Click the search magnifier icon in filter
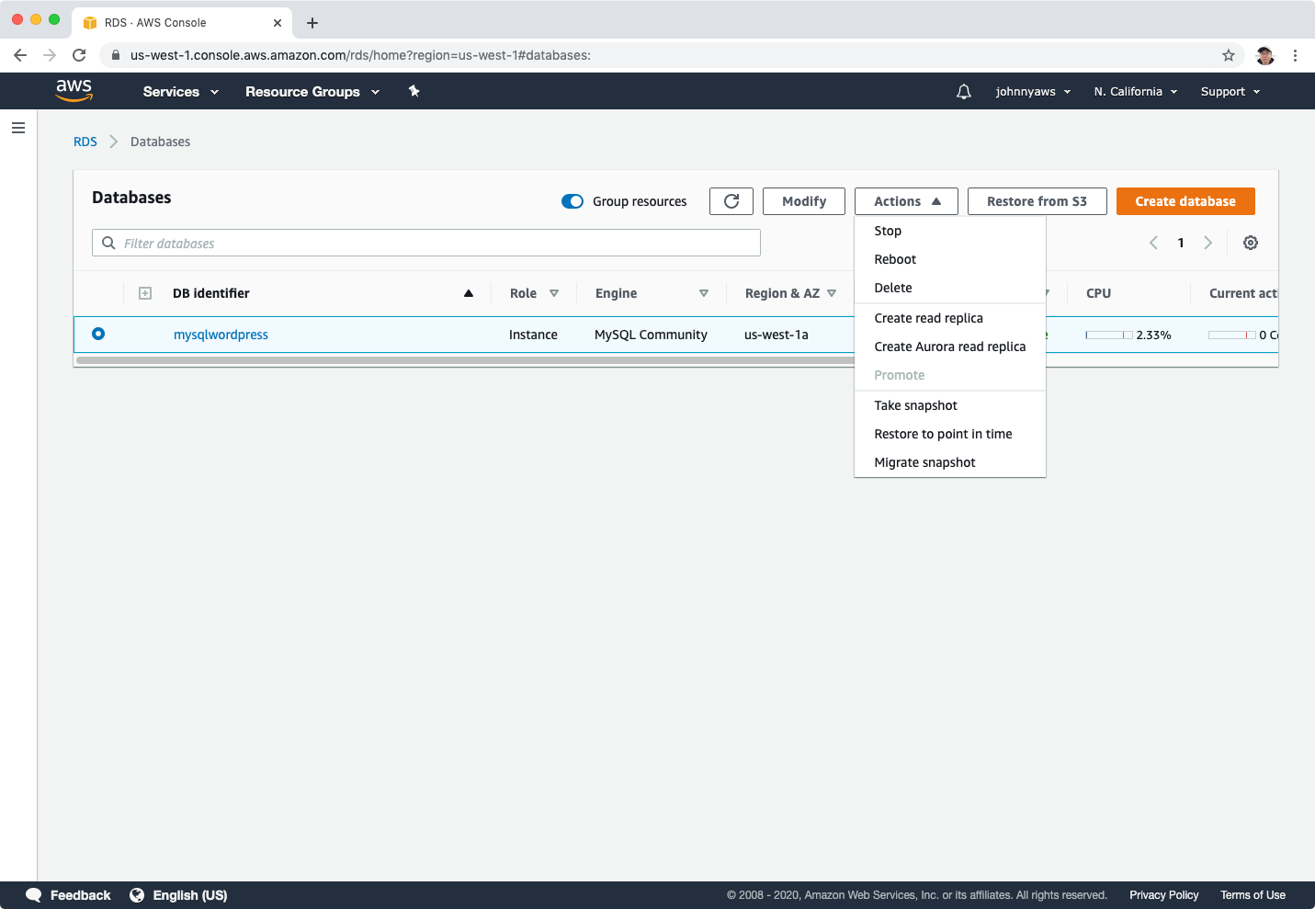This screenshot has height=909, width=1315. [108, 243]
